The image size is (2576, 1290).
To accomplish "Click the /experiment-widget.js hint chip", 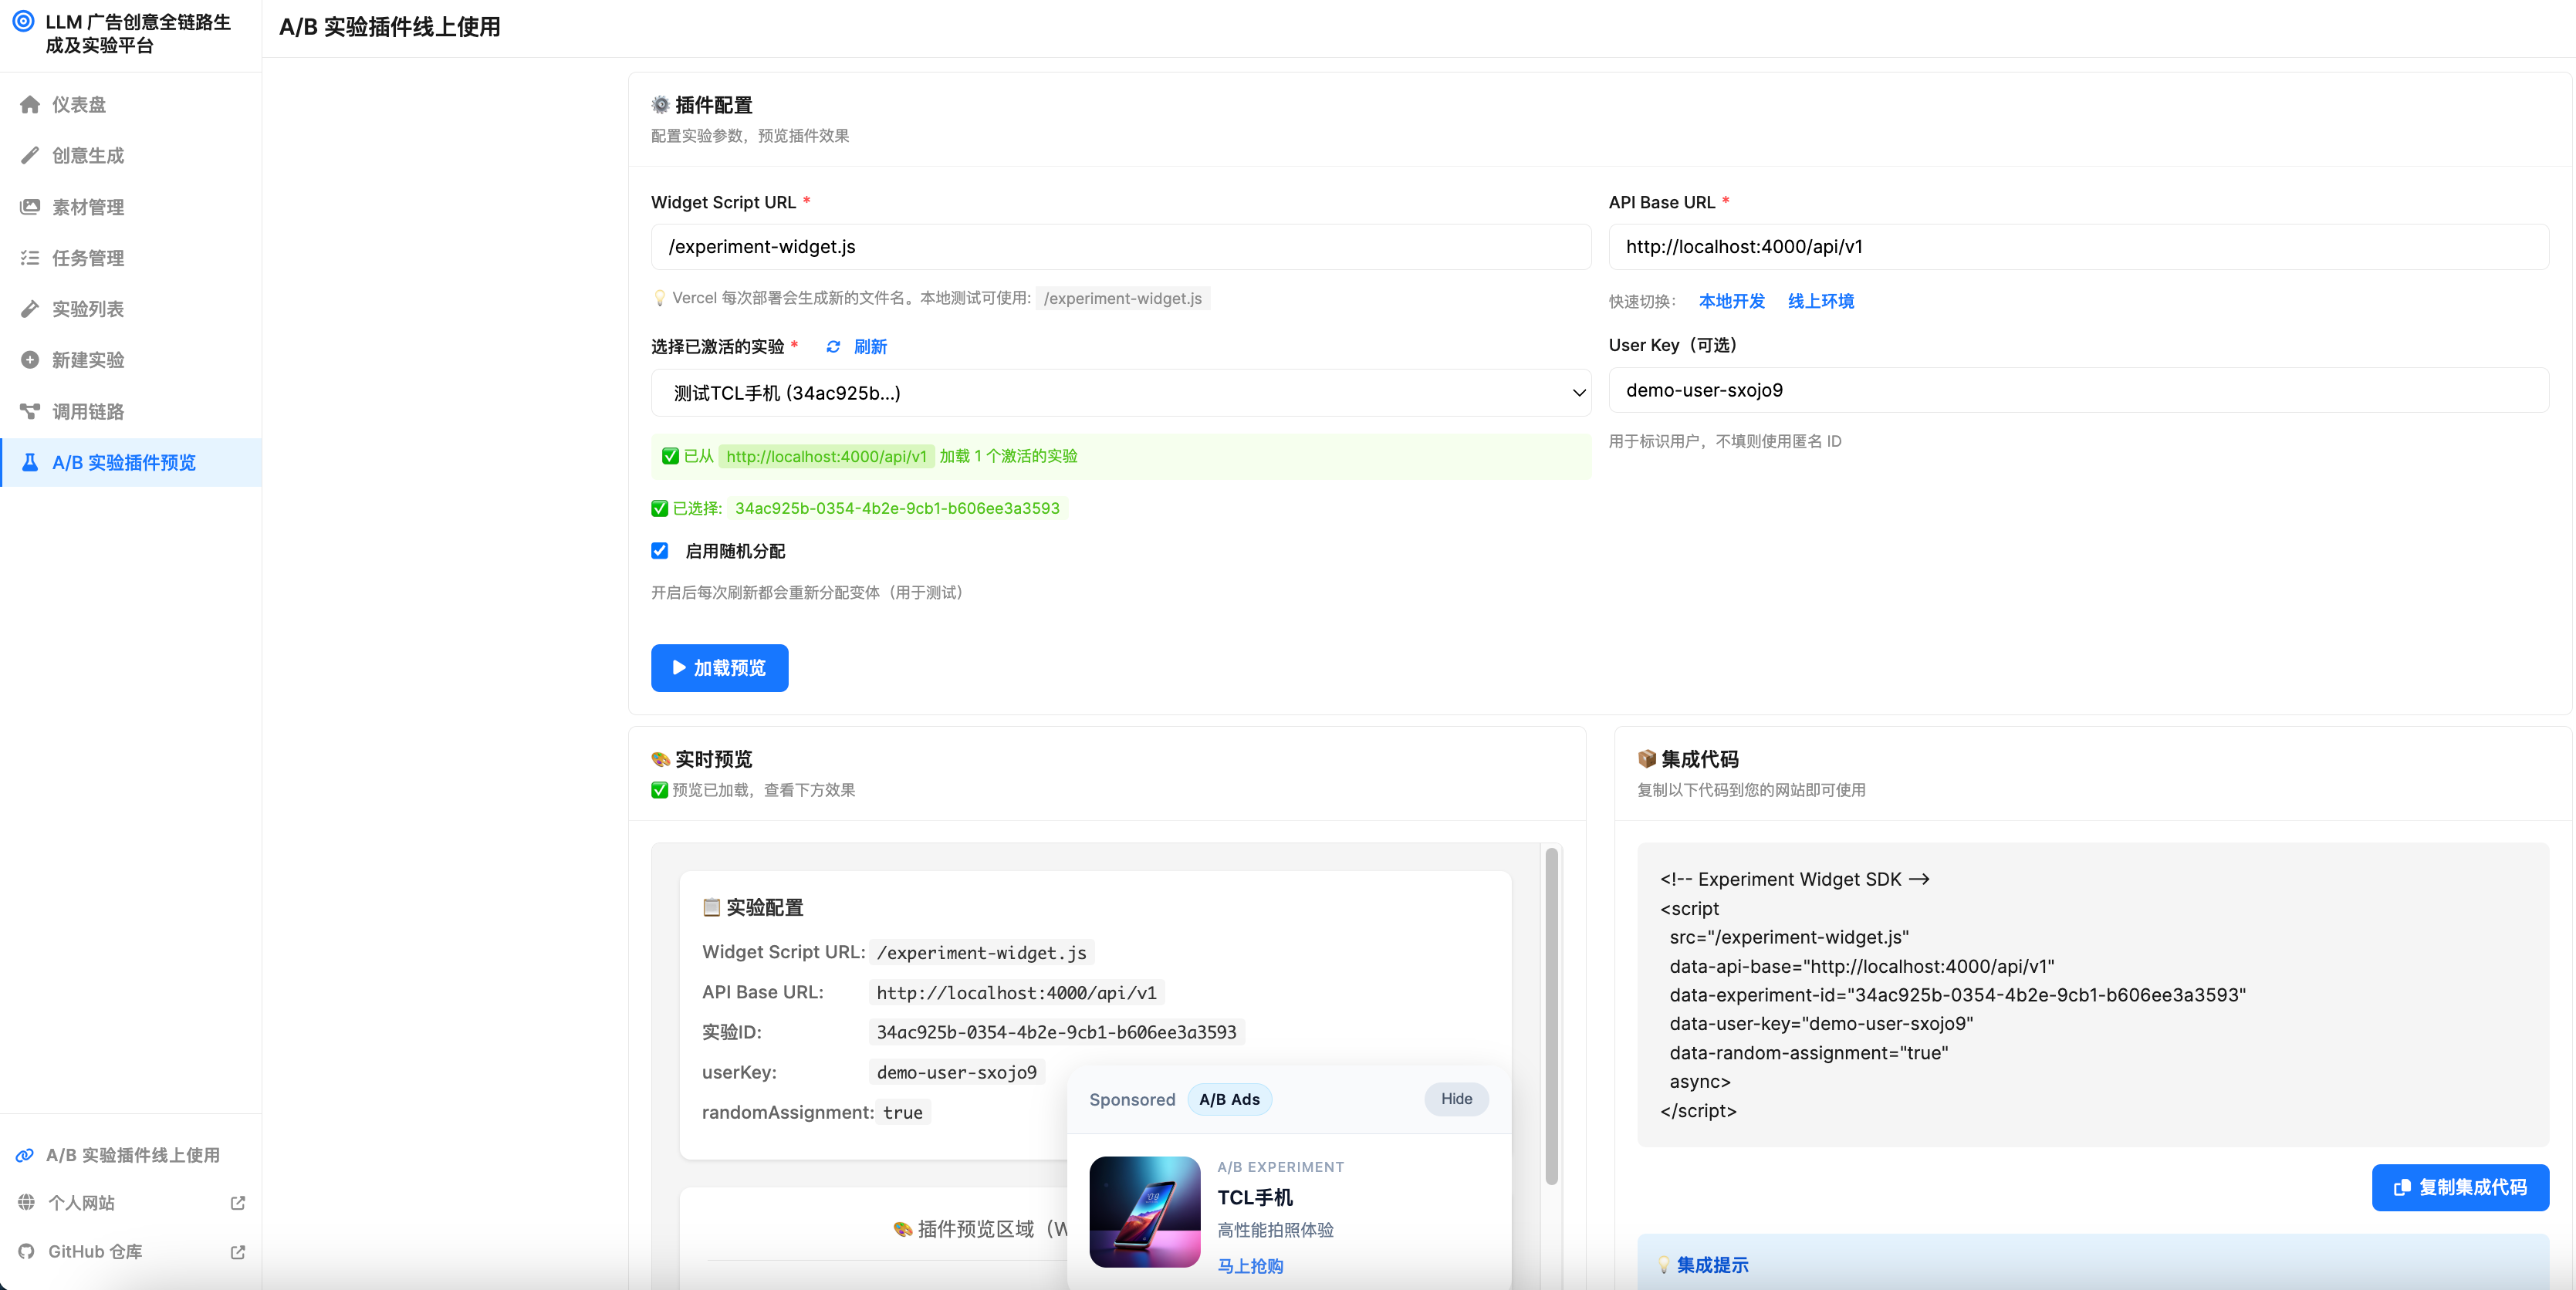I will (1122, 298).
